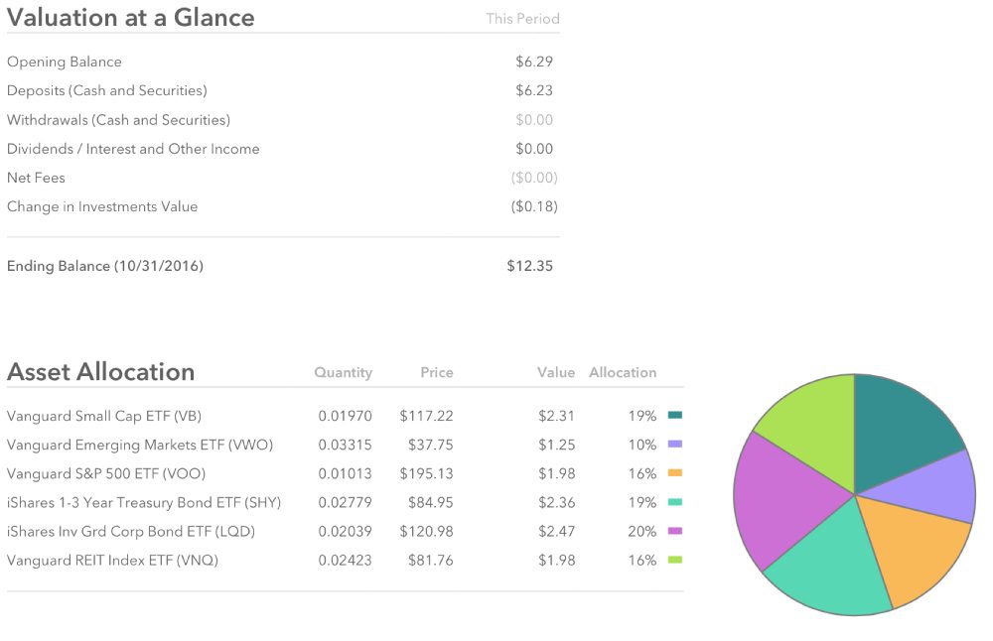This screenshot has height=641, width=993.
Task: Click Vanguard Emerging Markets ETF (VWO) row name
Action: (139, 445)
